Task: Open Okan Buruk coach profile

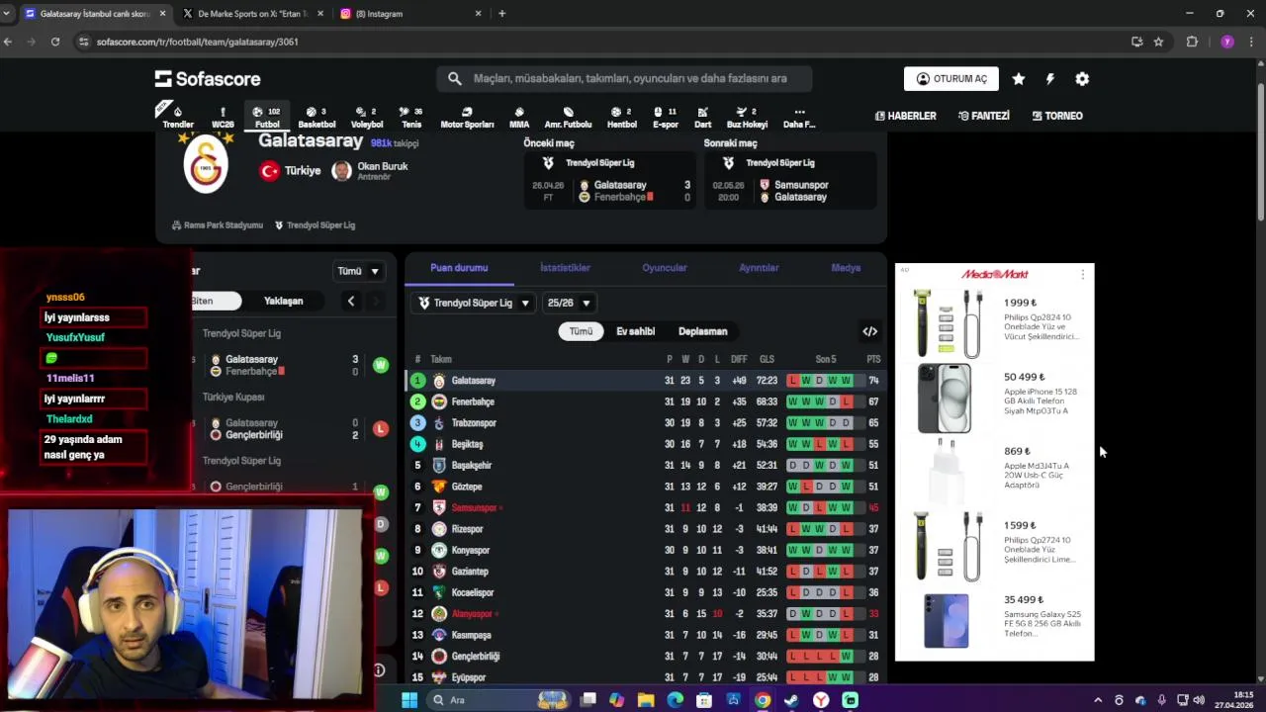Action: coord(370,170)
